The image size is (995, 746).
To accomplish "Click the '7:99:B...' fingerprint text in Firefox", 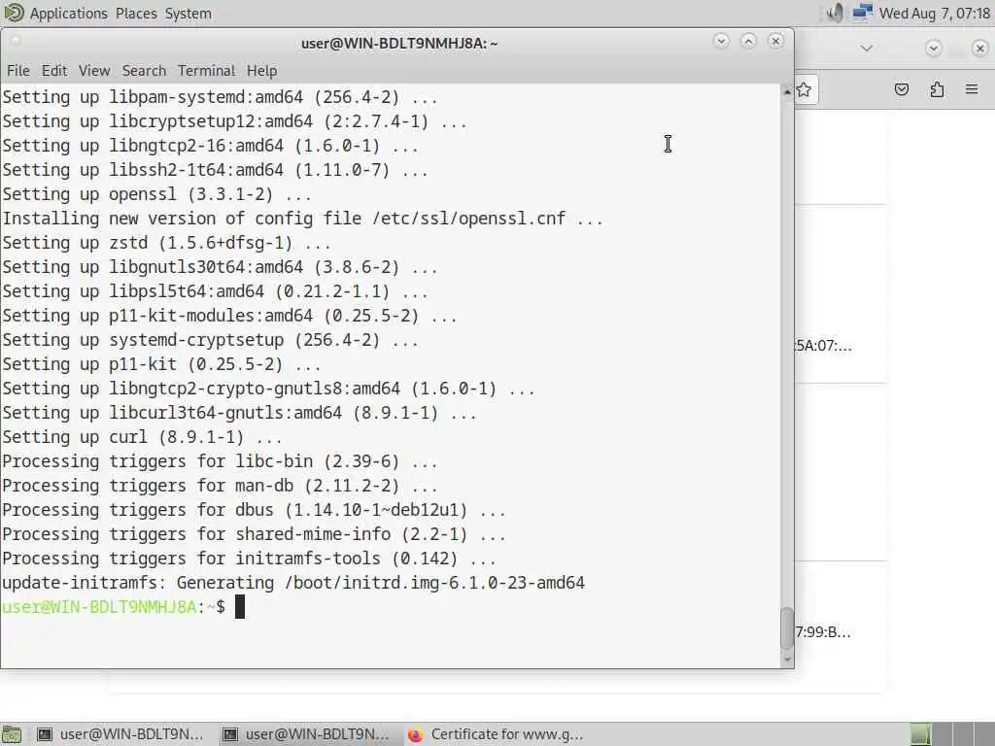I will (823, 631).
